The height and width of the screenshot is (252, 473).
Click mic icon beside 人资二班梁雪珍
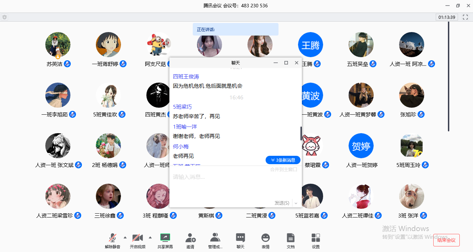pos(78,215)
